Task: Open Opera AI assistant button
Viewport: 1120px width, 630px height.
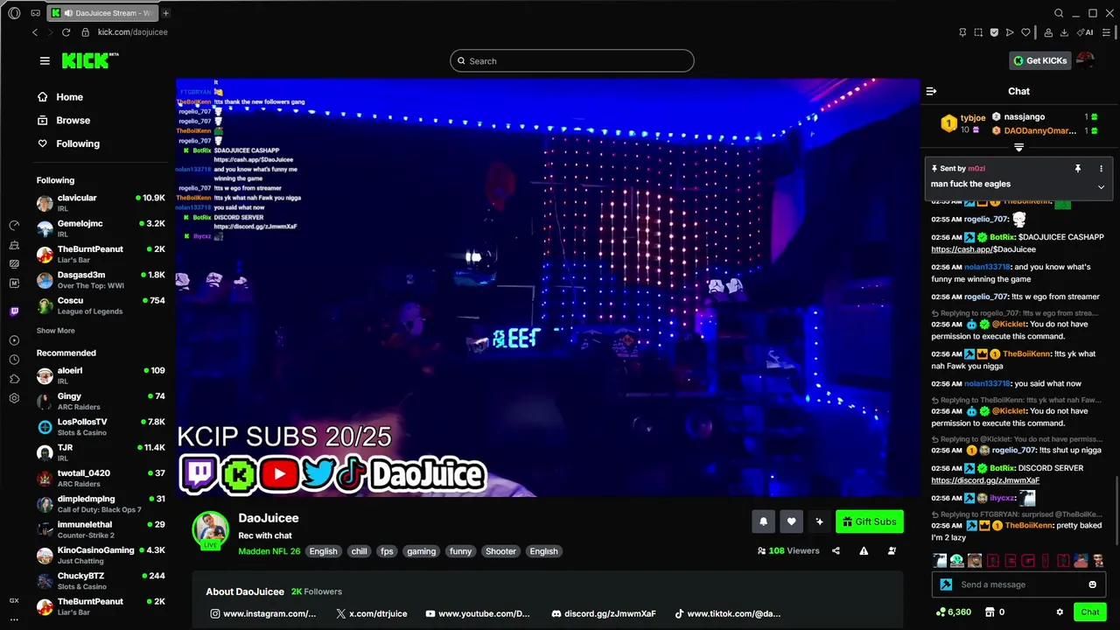Action: (x=1086, y=32)
